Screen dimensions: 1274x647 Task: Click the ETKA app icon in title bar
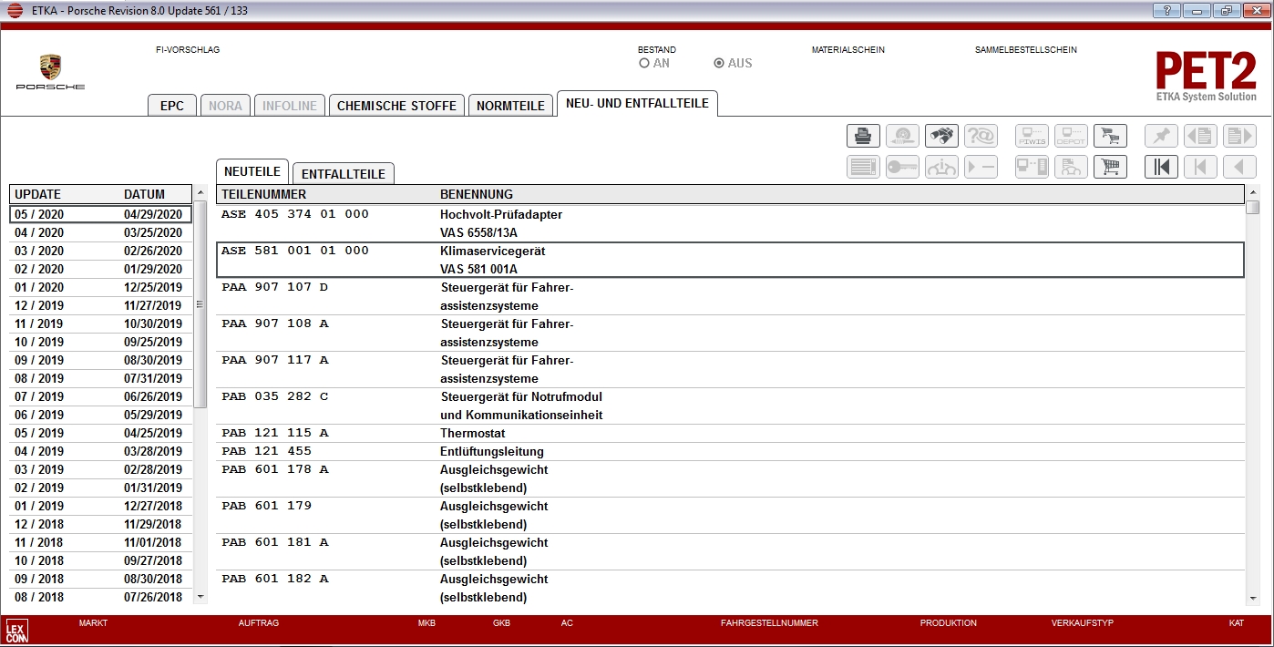pyautogui.click(x=14, y=11)
